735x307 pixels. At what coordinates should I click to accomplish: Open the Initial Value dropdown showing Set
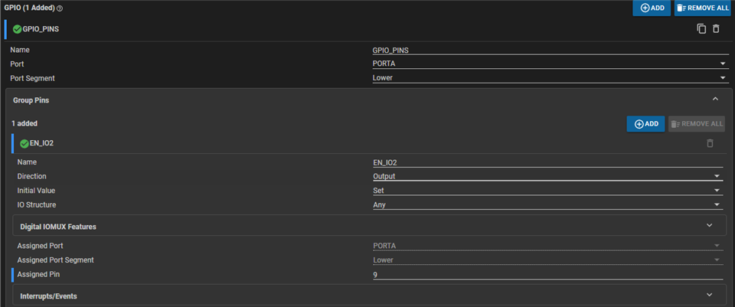coord(547,191)
